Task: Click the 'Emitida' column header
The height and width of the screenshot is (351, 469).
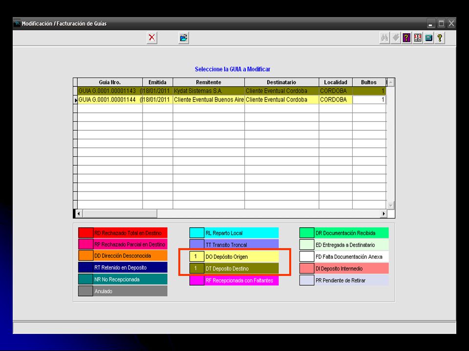Action: pos(158,82)
